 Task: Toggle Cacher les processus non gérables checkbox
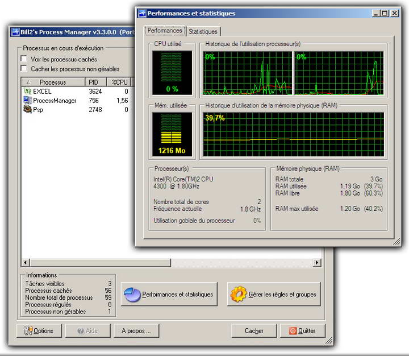point(24,68)
